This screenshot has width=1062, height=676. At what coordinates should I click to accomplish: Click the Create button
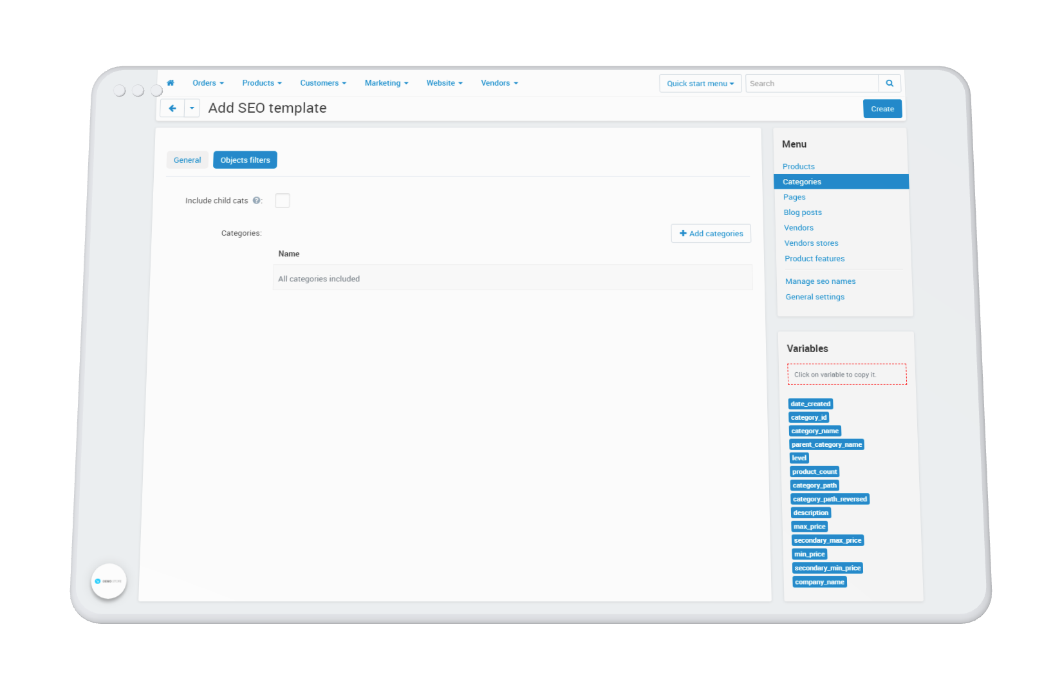[882, 109]
